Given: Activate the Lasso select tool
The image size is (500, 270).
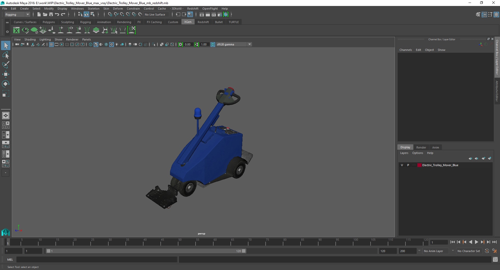Looking at the screenshot, I should point(6,55).
